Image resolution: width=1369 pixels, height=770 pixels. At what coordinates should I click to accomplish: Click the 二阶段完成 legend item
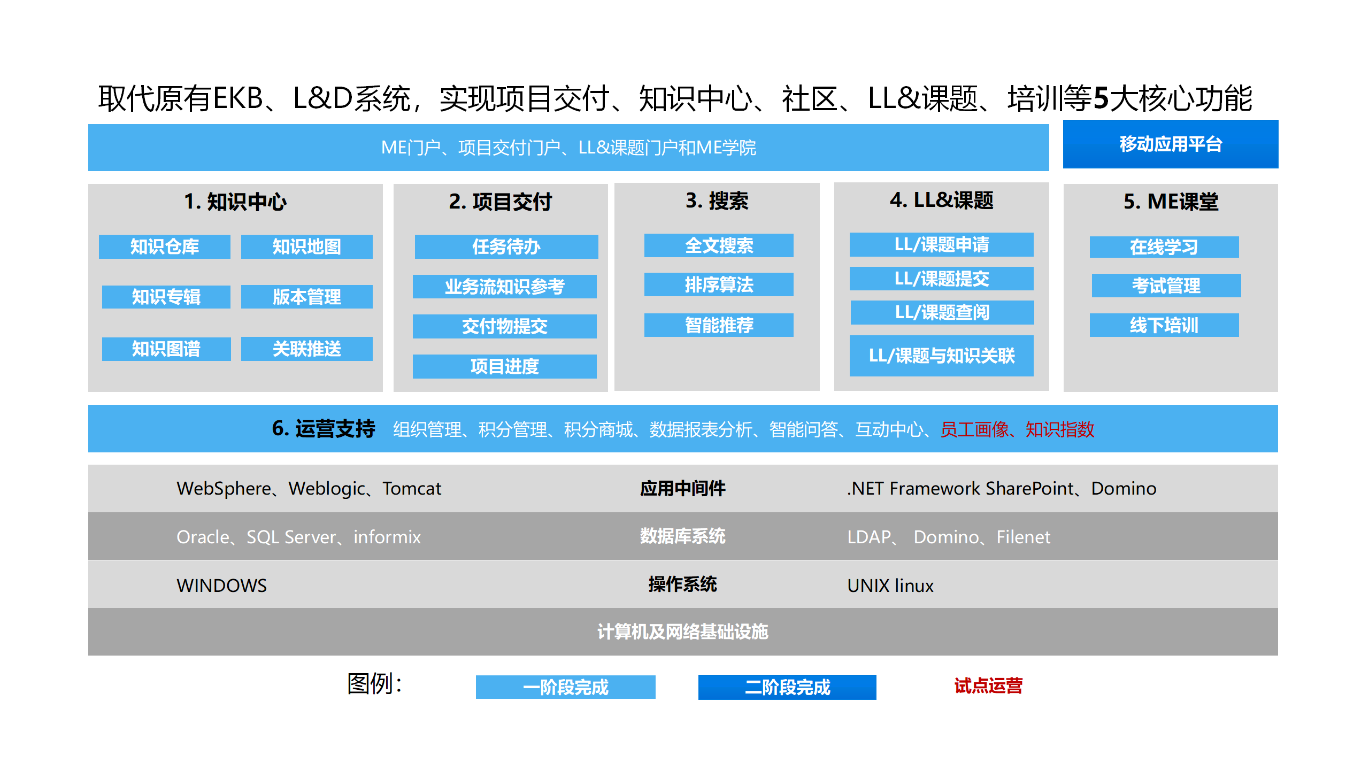point(787,688)
